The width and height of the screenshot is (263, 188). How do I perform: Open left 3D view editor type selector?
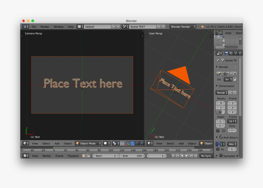26,143
